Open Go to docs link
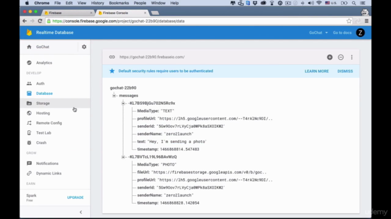 342,32
